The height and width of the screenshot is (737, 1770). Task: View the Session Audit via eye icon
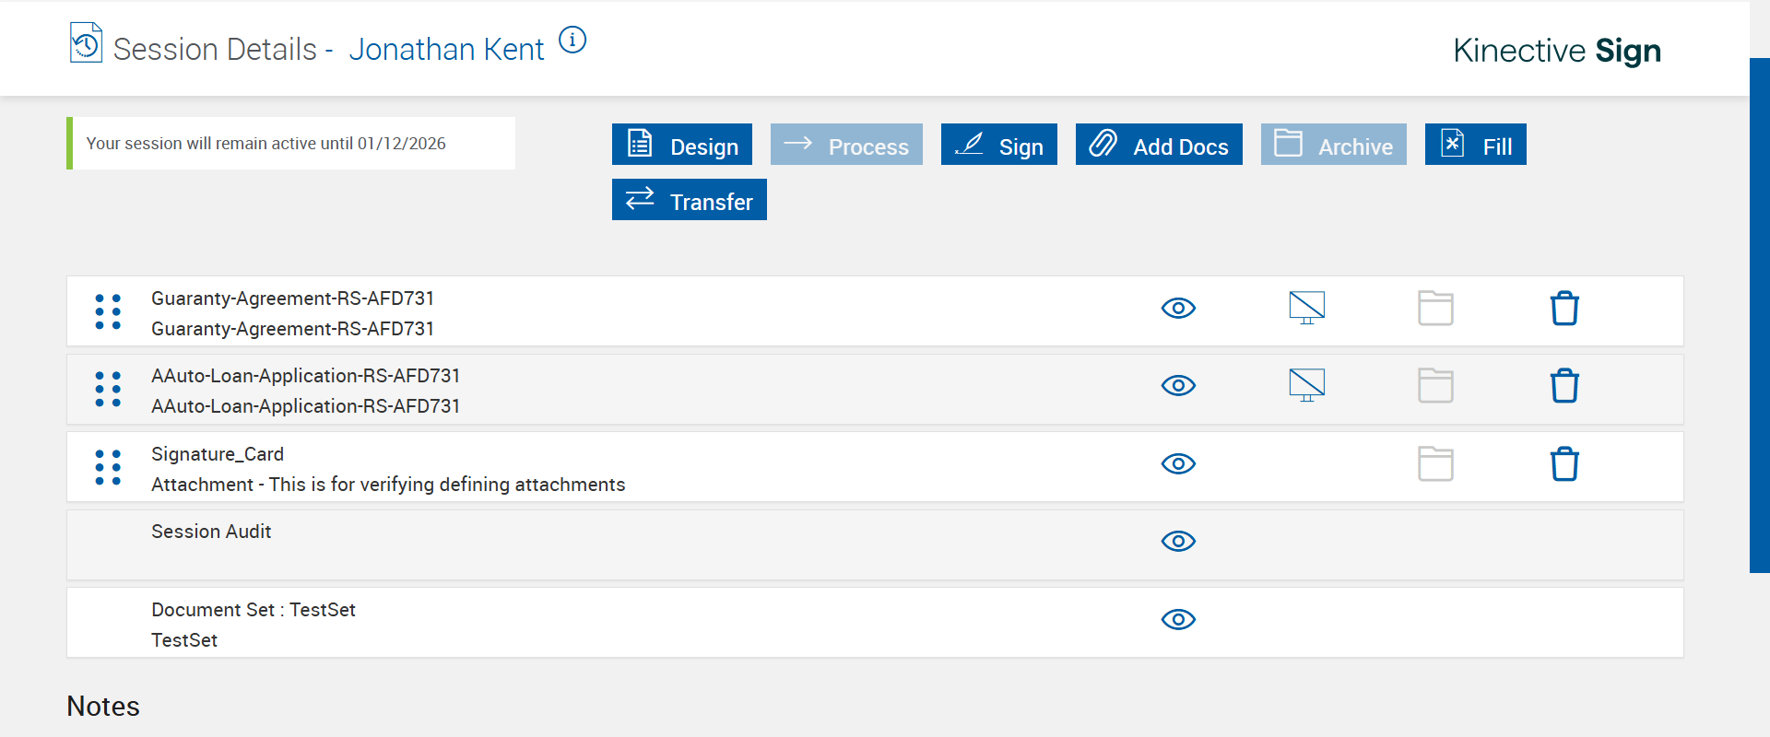(x=1178, y=542)
